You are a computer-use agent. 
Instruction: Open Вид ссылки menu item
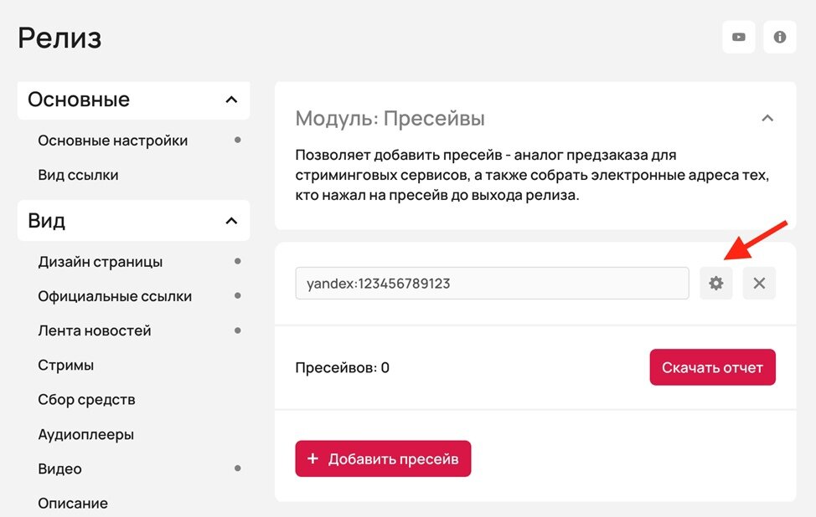(78, 175)
